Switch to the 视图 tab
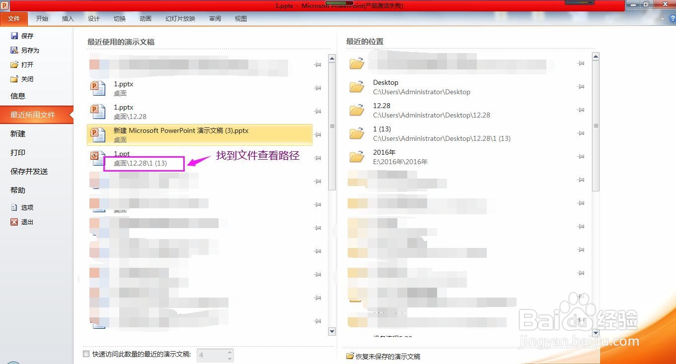This screenshot has height=364, width=676. click(241, 19)
